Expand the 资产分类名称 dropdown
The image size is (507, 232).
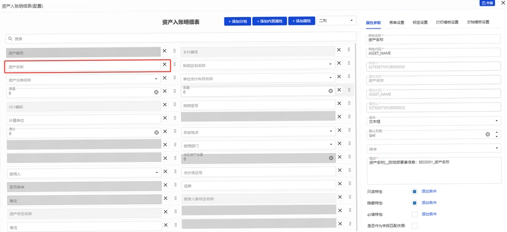[x=156, y=79]
